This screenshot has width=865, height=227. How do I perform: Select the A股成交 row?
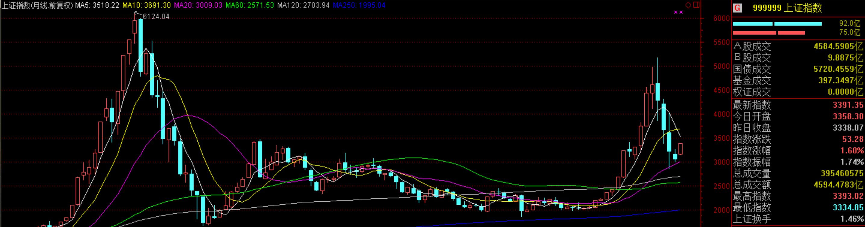click(797, 46)
